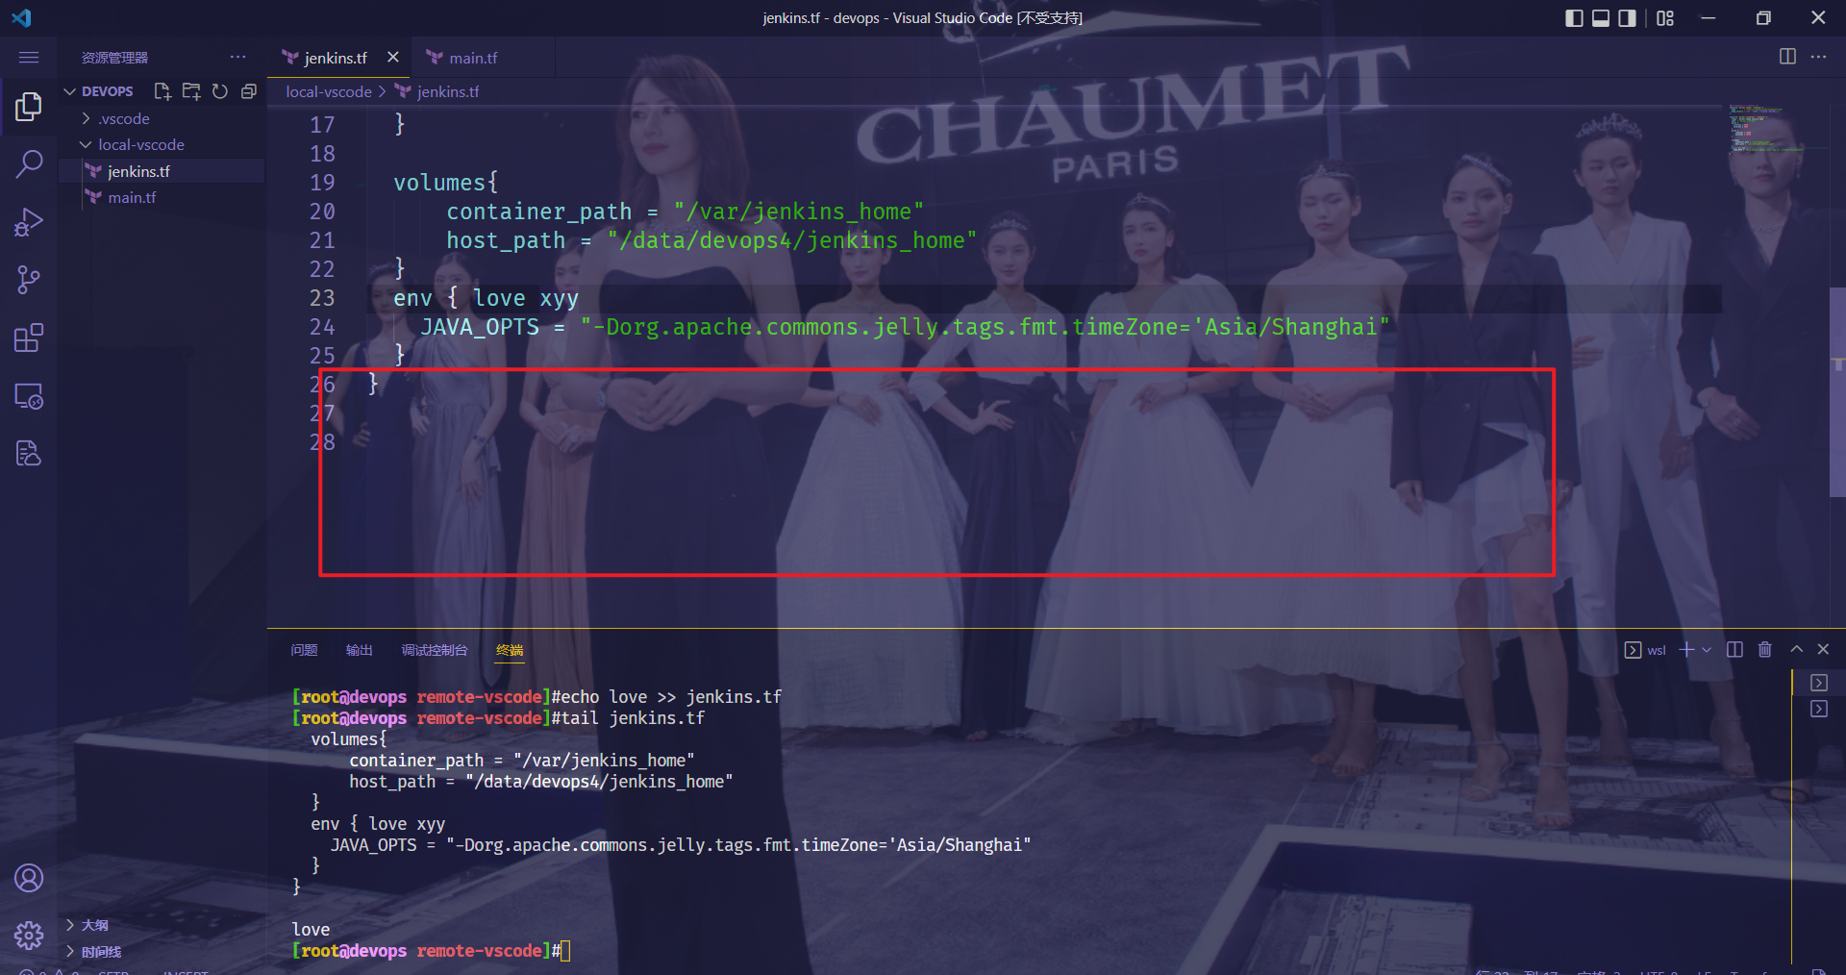Viewport: 1846px width, 975px height.
Task: Toggle bottom panel visibility in title bar
Action: click(1601, 18)
